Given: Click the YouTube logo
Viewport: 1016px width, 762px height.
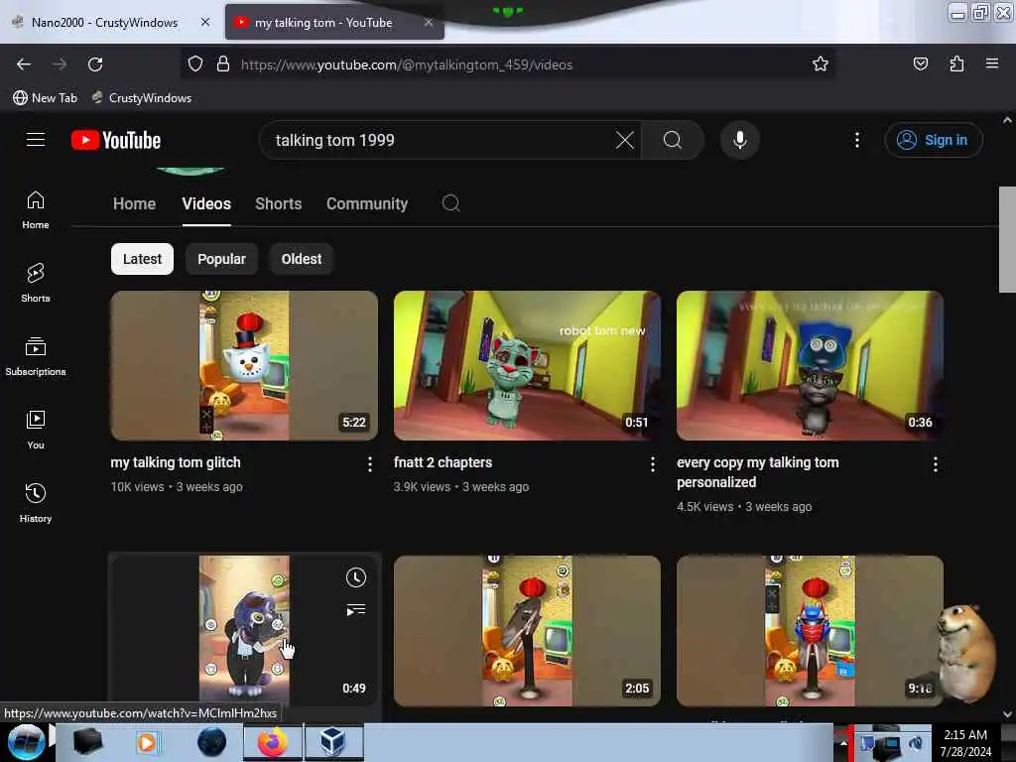Looking at the screenshot, I should click(116, 140).
